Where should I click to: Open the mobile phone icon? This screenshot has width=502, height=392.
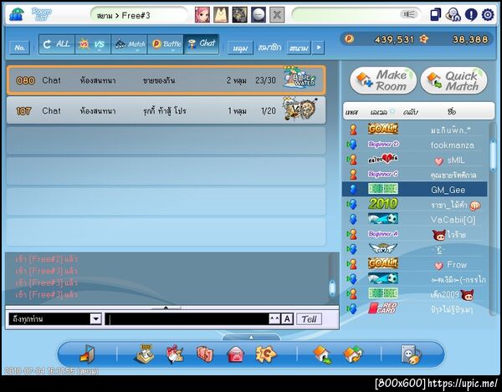[435, 15]
